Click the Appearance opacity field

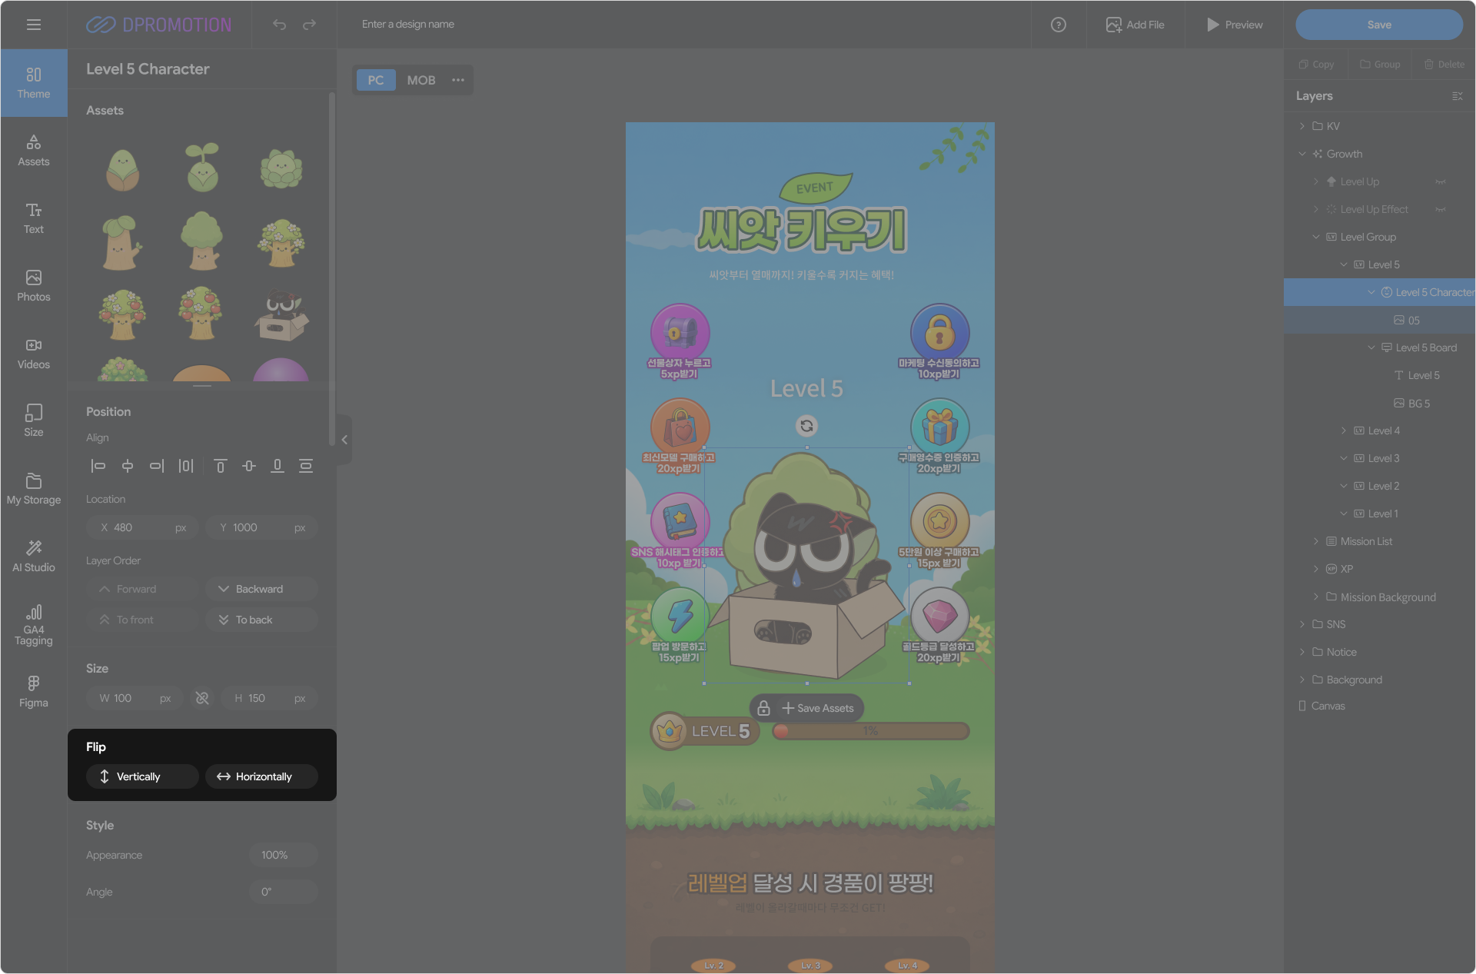pyautogui.click(x=284, y=855)
